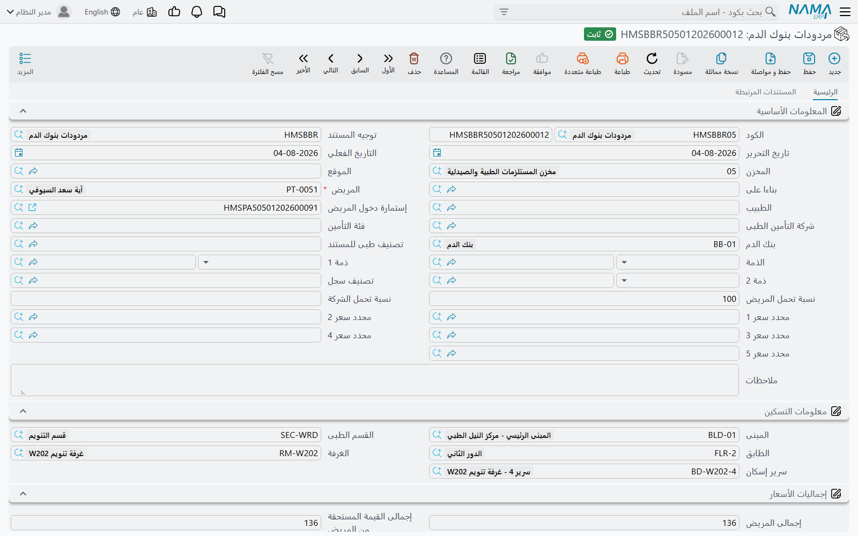Image resolution: width=858 pixels, height=536 pixels.
Task: Click the lookup search icon of المخزن field
Action: [x=437, y=171]
